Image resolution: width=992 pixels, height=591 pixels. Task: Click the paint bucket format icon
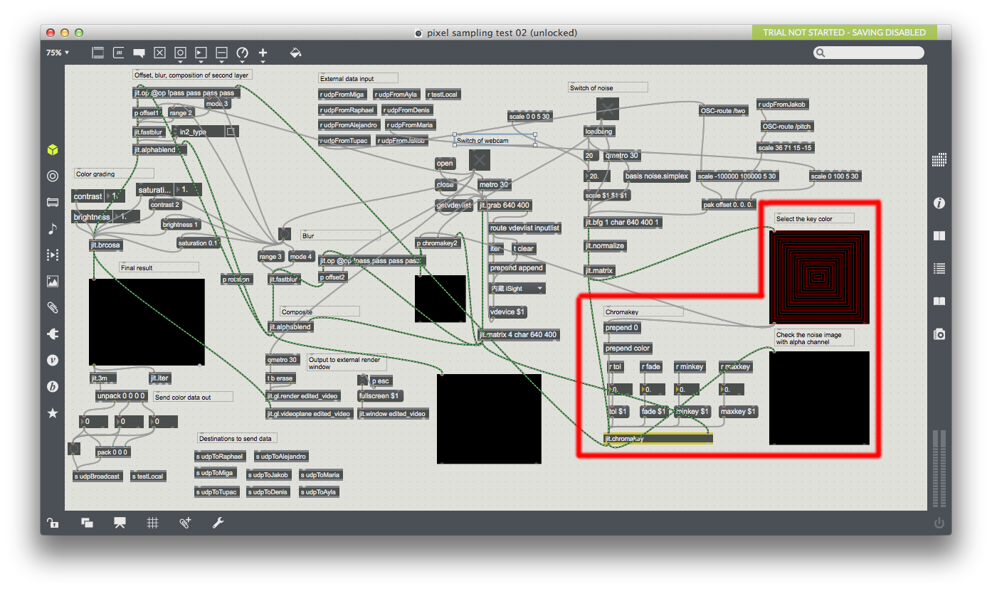click(x=295, y=53)
